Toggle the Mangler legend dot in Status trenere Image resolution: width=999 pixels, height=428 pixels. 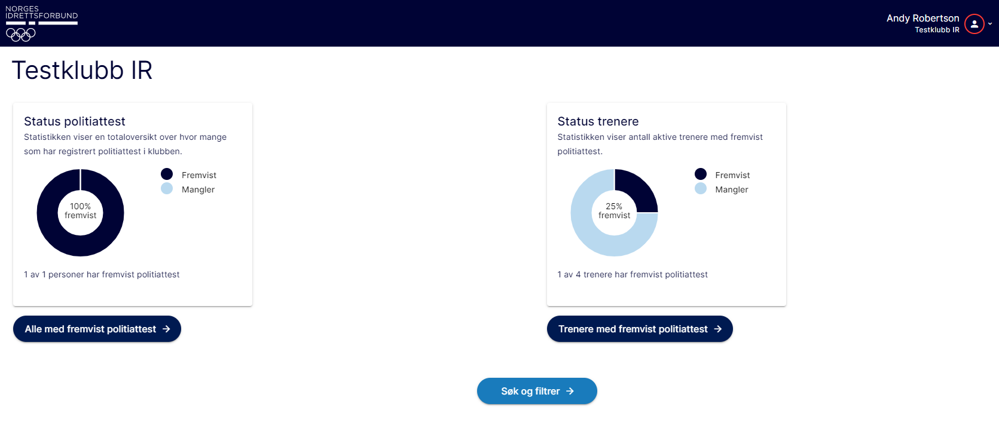(701, 189)
